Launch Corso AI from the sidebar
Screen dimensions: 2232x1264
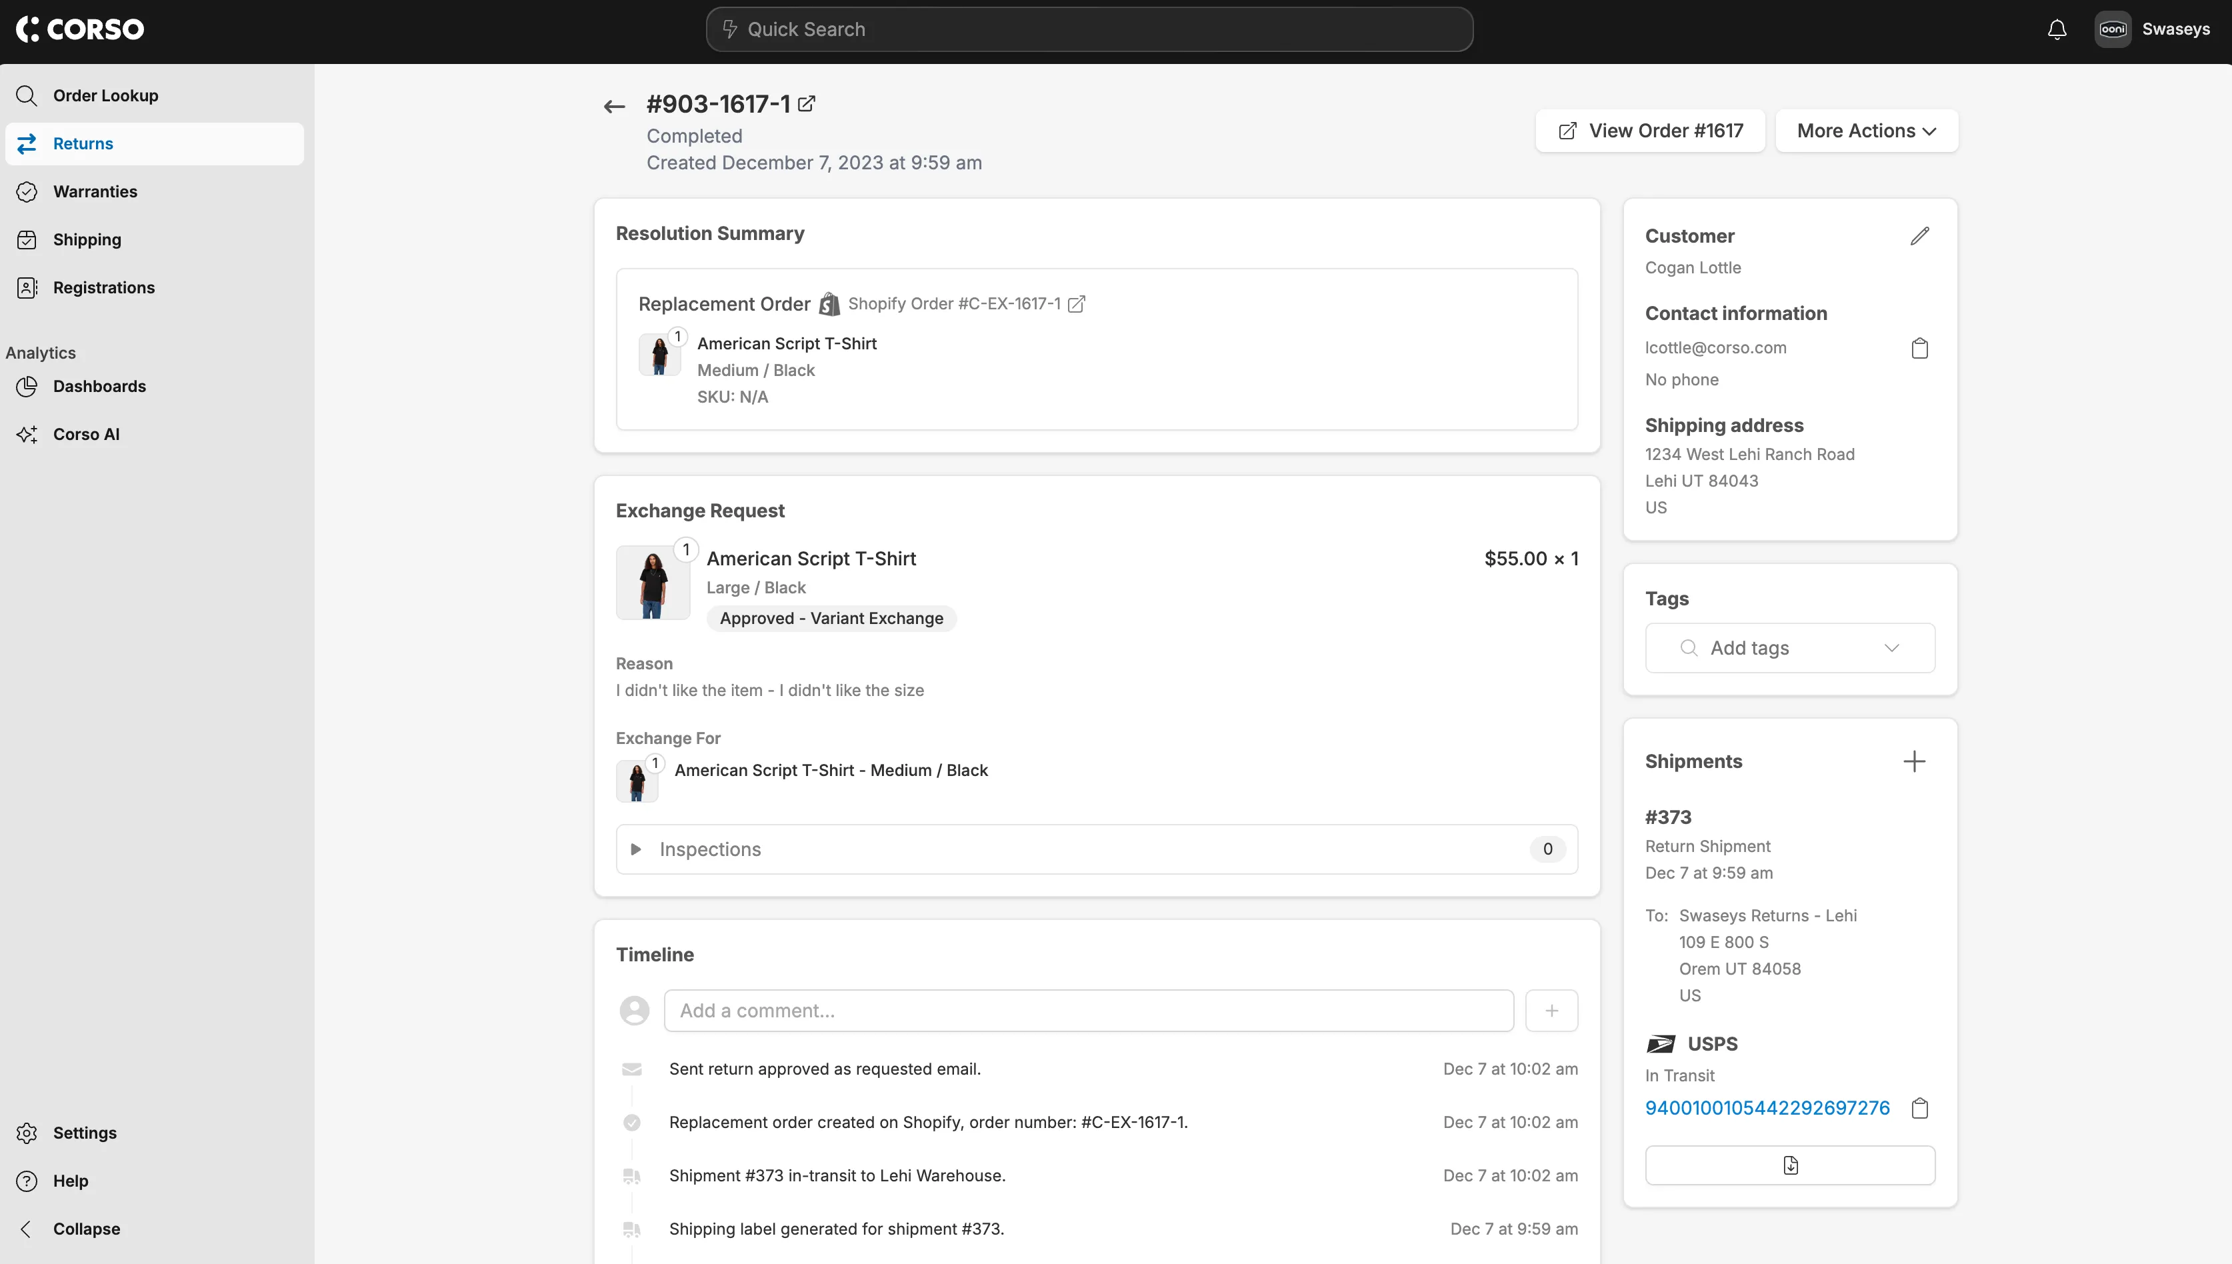[86, 433]
